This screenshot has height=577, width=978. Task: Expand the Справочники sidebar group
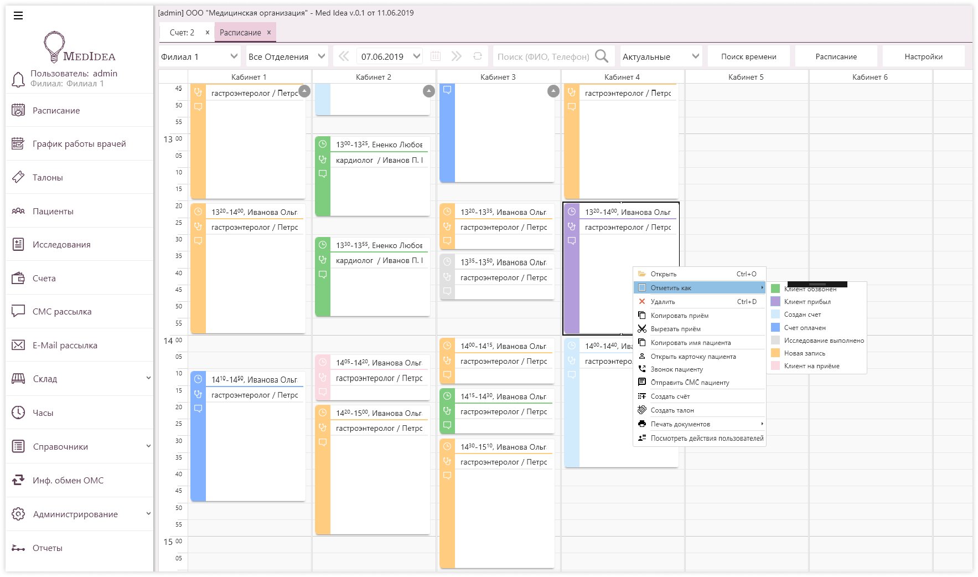[x=148, y=446]
